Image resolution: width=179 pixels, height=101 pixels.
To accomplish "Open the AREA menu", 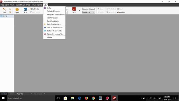I will (x=34, y=5).
